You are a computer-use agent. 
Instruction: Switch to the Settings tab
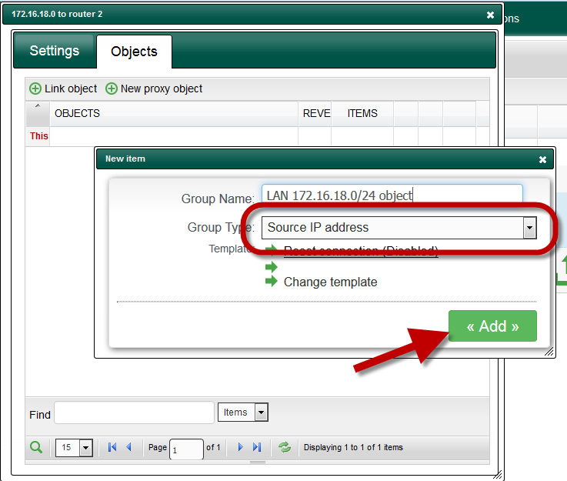[55, 51]
